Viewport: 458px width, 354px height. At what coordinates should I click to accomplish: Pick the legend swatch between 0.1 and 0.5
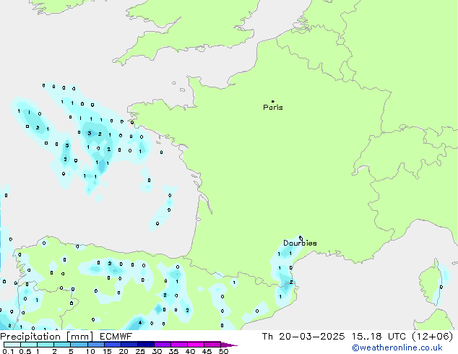12,345
